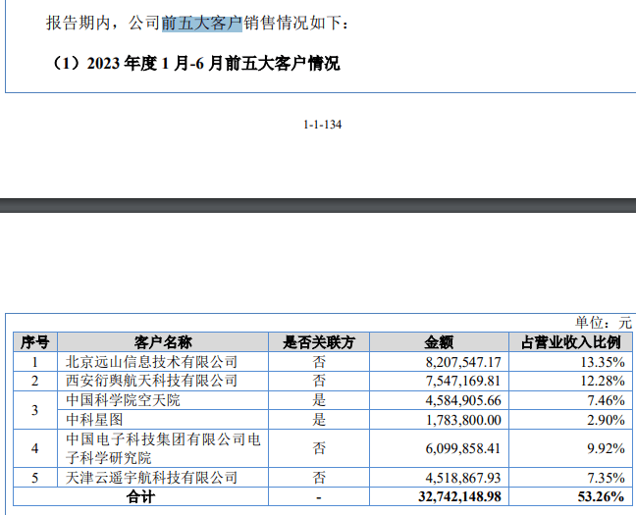Click the 序号 column header
This screenshot has width=636, height=515.
pyautogui.click(x=35, y=342)
